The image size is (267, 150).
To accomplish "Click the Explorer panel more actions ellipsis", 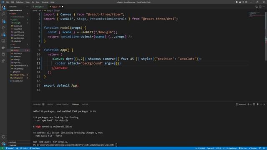I will coord(27,7).
